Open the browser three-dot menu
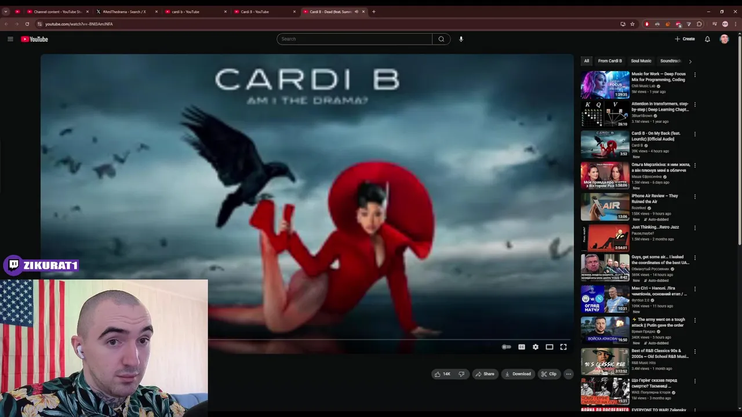Image resolution: width=742 pixels, height=417 pixels. pos(736,24)
